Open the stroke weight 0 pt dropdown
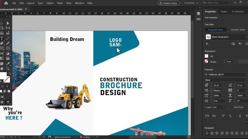Screen dimensions: 248x139 click(235, 62)
